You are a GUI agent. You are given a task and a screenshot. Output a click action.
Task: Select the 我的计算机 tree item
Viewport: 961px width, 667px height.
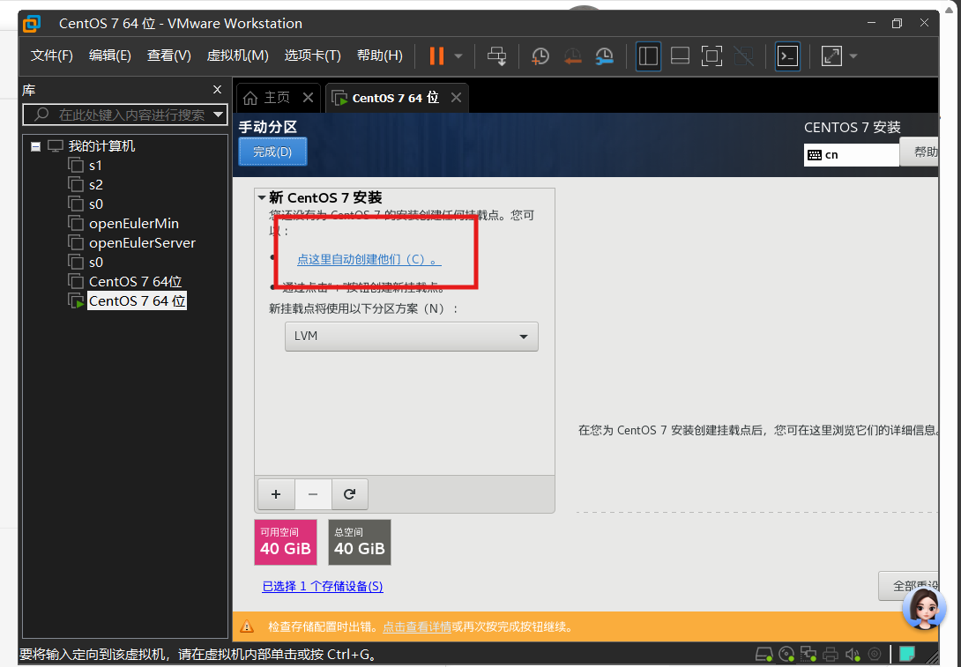101,145
